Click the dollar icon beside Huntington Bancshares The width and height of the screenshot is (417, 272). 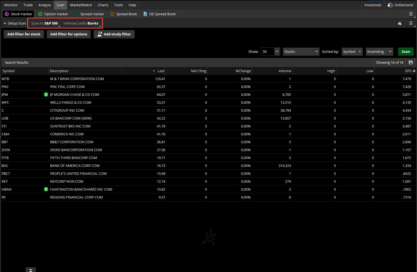(46, 189)
